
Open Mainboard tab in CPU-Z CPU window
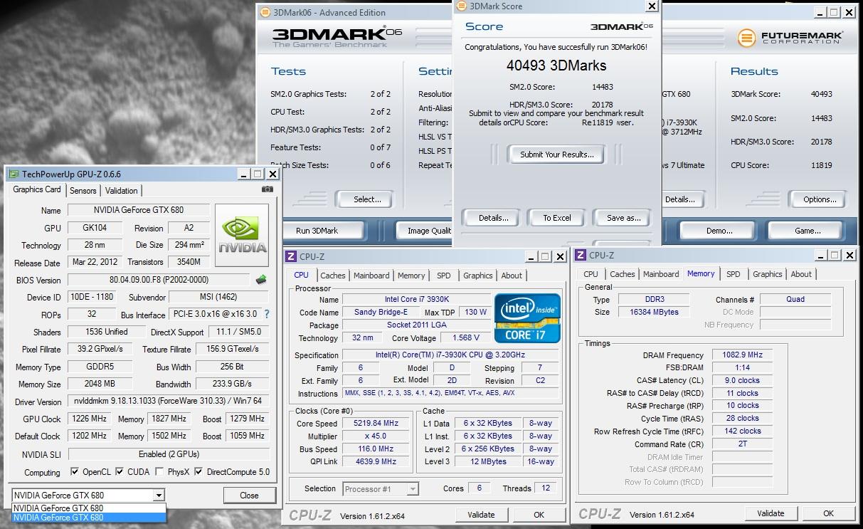[371, 276]
